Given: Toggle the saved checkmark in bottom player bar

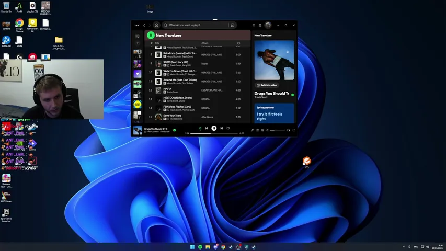Looking at the screenshot, I should pyautogui.click(x=174, y=130).
